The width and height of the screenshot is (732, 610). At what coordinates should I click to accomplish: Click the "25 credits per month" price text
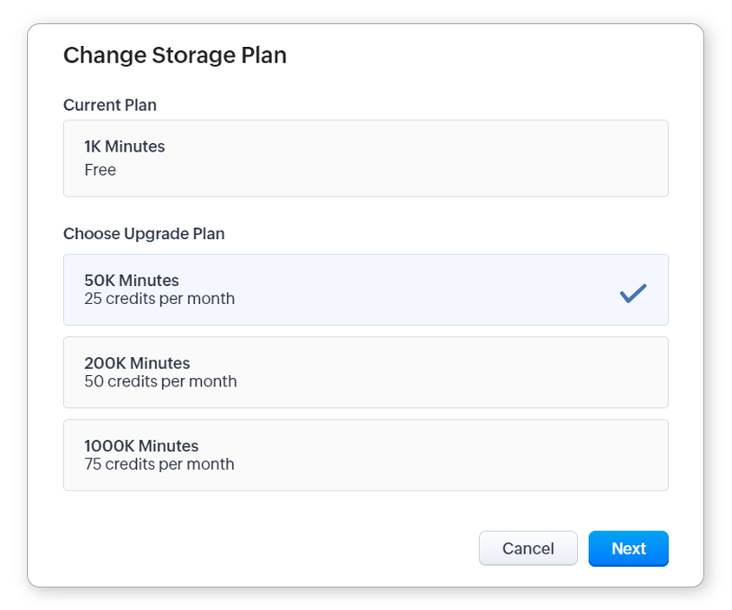pos(159,299)
